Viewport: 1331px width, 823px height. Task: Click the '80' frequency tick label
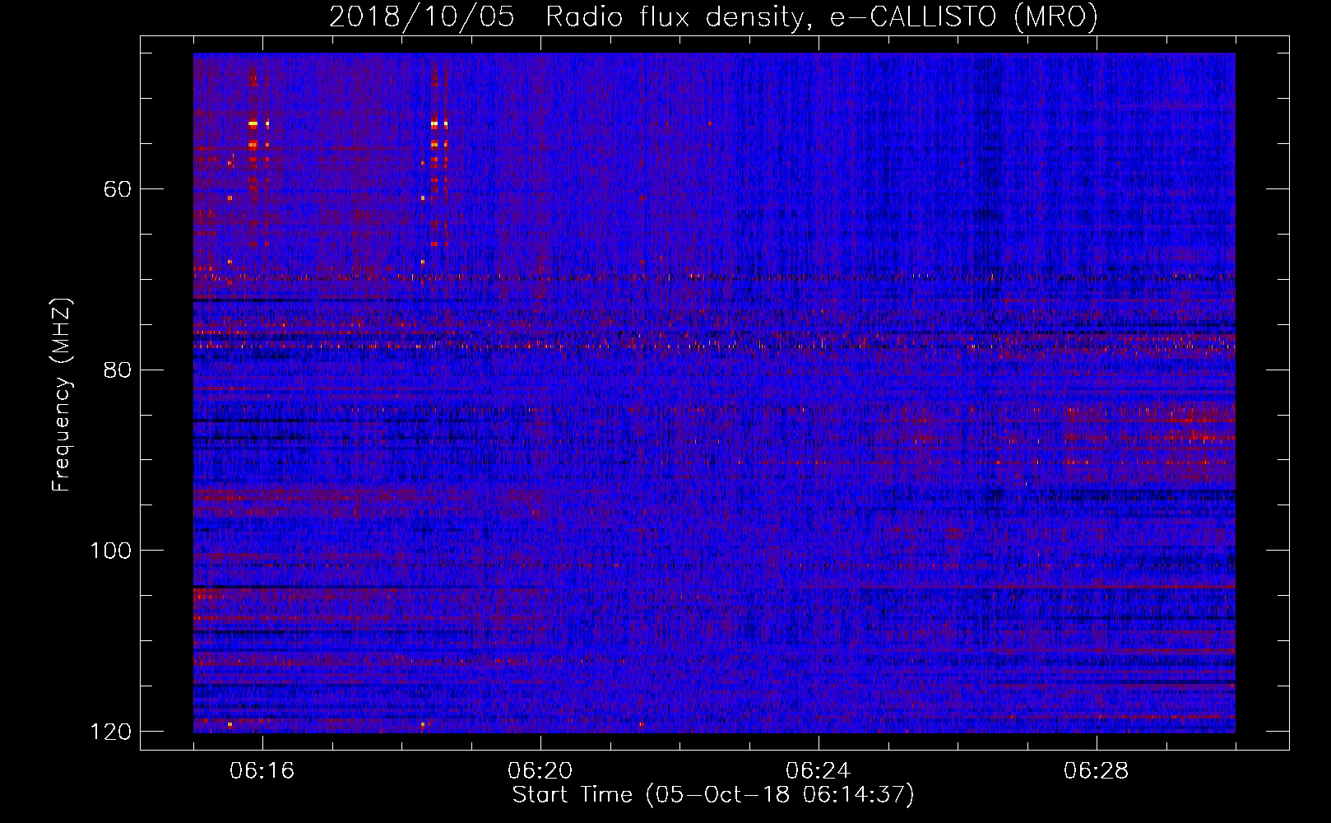click(118, 370)
